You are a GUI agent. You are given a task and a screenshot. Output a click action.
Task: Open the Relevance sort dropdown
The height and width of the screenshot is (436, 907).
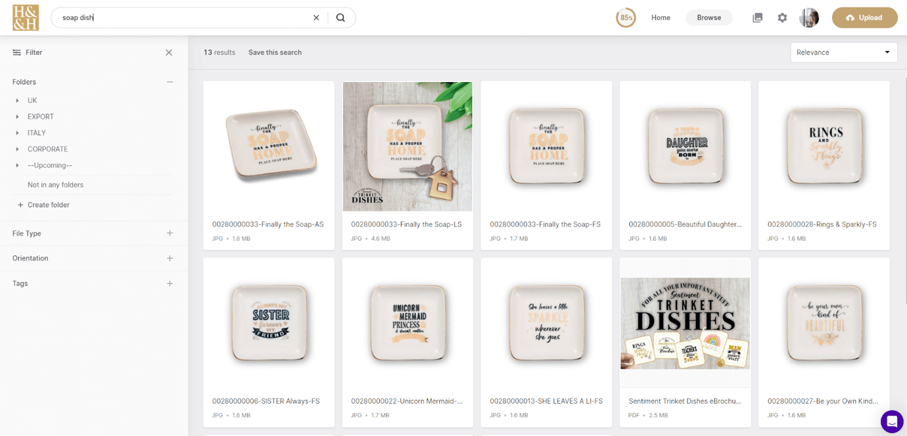tap(844, 53)
